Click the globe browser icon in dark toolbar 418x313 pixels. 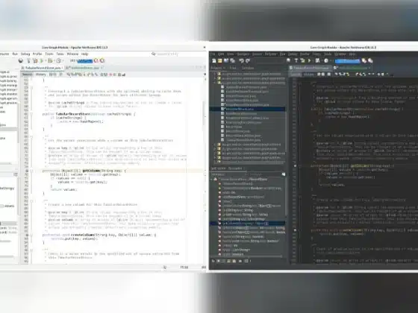[288, 61]
